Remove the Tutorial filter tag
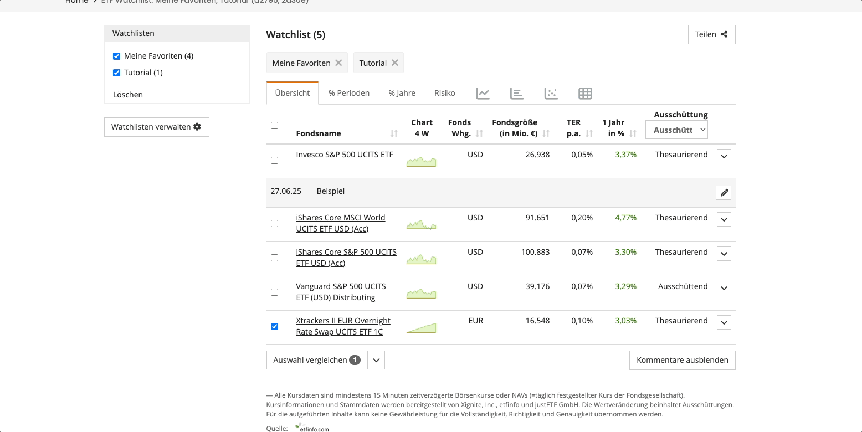The width and height of the screenshot is (862, 432). point(394,63)
